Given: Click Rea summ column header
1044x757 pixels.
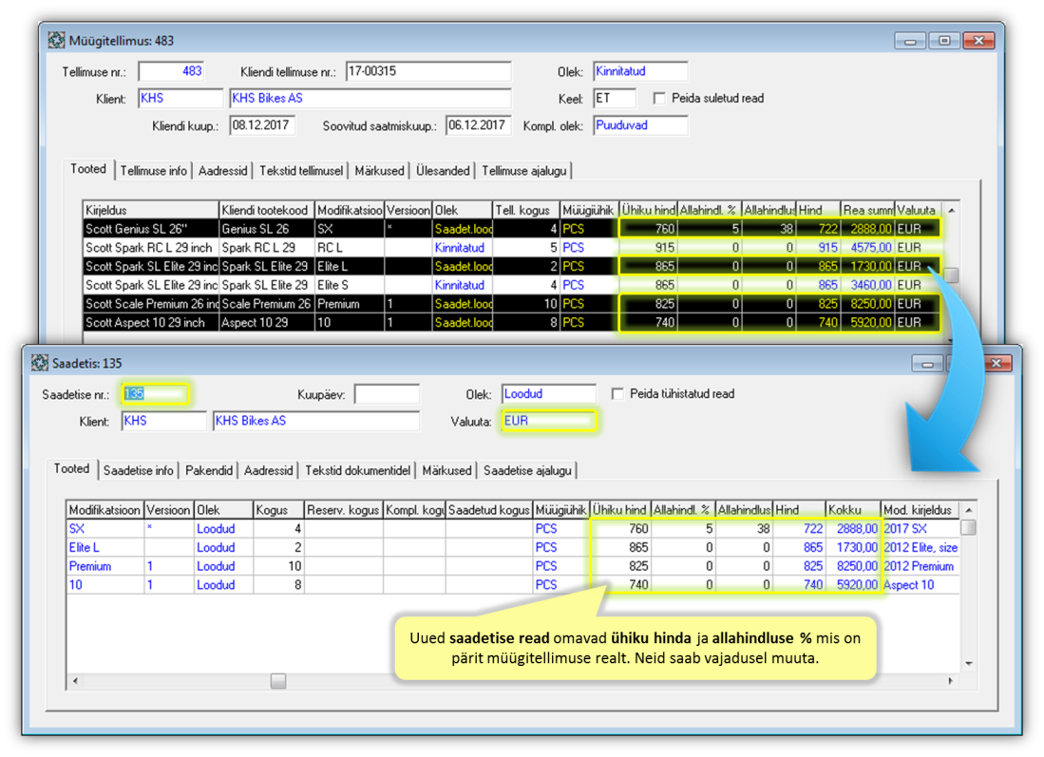Looking at the screenshot, I should click(x=867, y=211).
